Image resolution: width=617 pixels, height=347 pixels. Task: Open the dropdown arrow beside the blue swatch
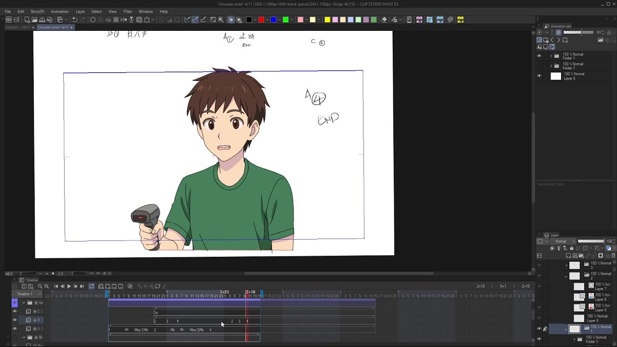click(x=279, y=20)
